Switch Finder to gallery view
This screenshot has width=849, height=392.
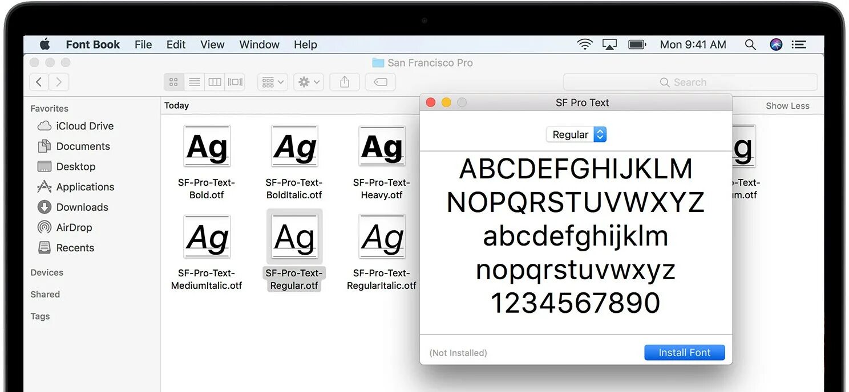point(235,82)
